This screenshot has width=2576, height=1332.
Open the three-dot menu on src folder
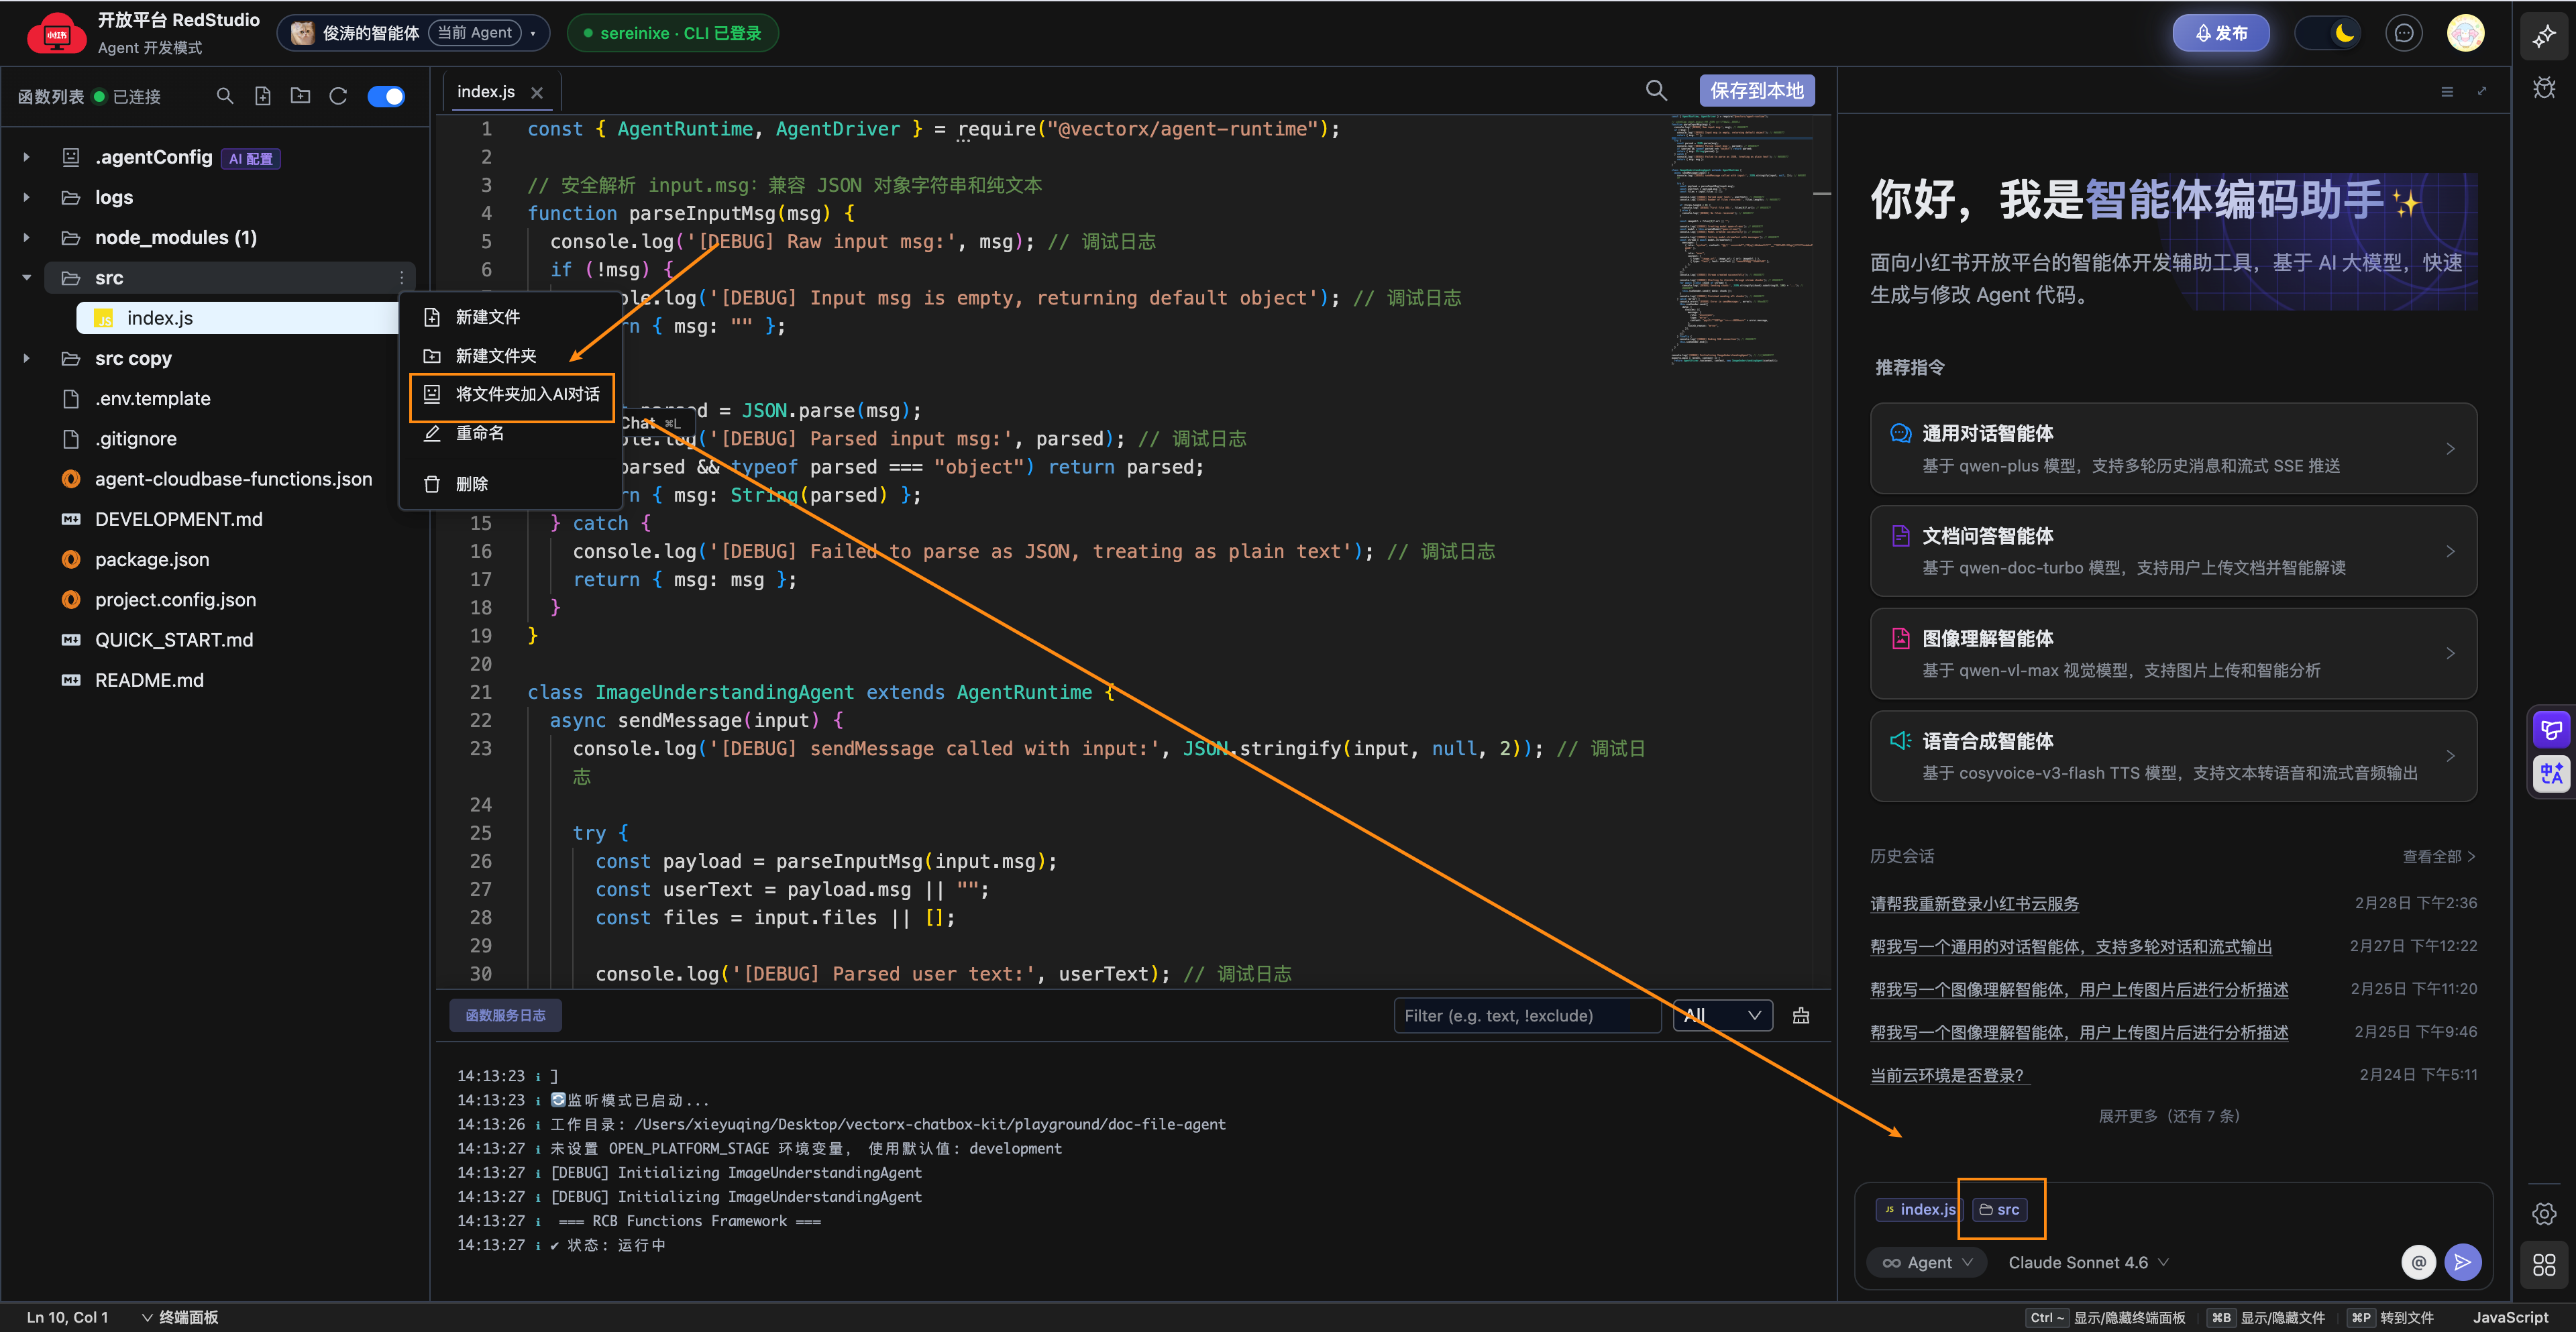point(402,278)
